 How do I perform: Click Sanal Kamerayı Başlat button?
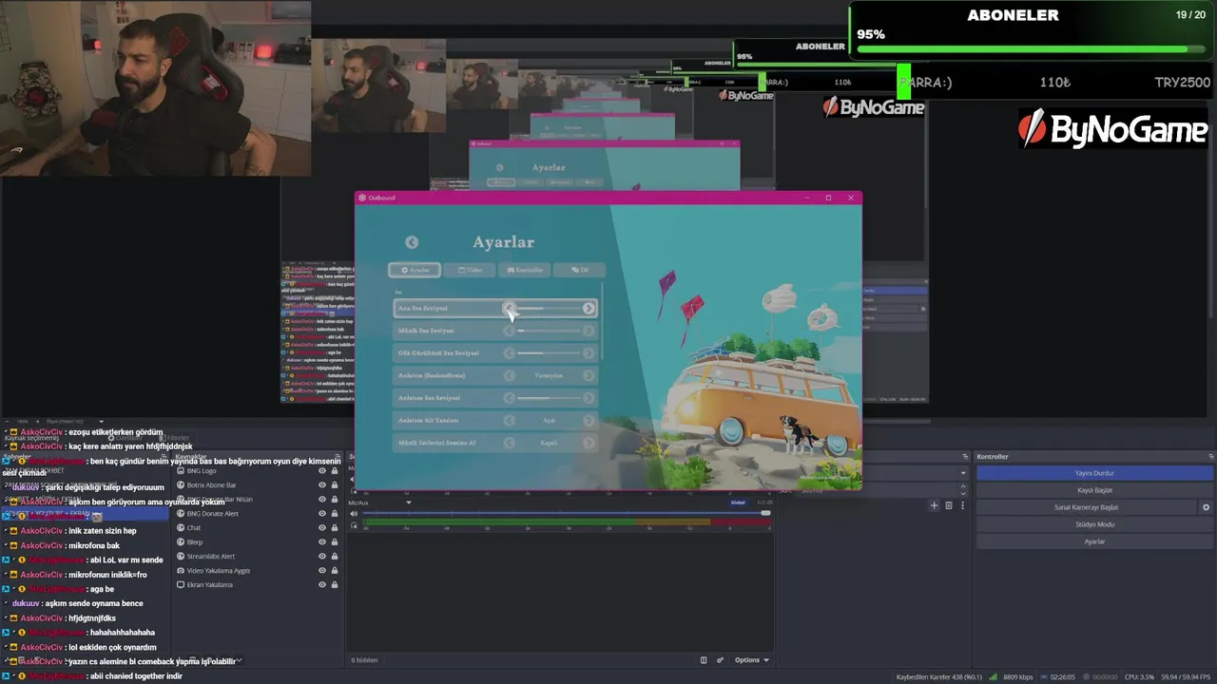click(1086, 507)
